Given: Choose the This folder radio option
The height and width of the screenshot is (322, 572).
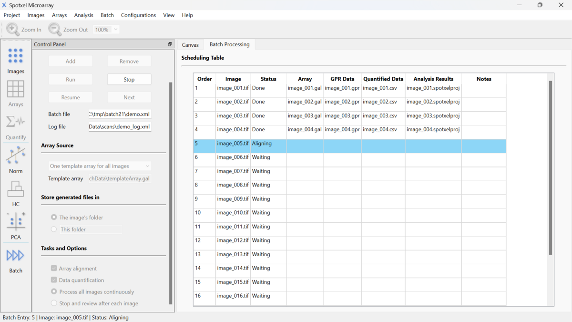Looking at the screenshot, I should click(54, 229).
